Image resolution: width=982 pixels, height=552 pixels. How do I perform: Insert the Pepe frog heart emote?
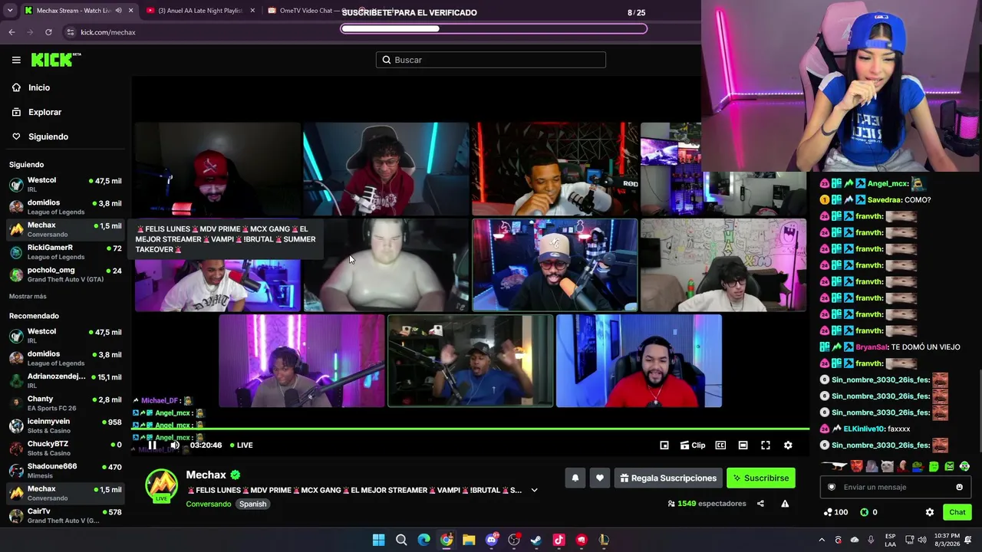click(x=918, y=466)
